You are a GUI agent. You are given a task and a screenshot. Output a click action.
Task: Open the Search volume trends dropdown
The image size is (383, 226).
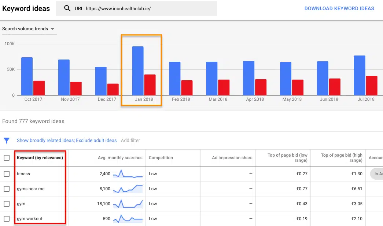point(29,29)
